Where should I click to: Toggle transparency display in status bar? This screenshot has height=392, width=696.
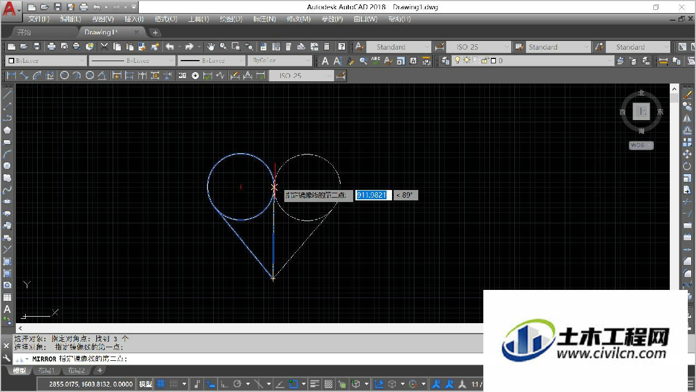(328, 384)
